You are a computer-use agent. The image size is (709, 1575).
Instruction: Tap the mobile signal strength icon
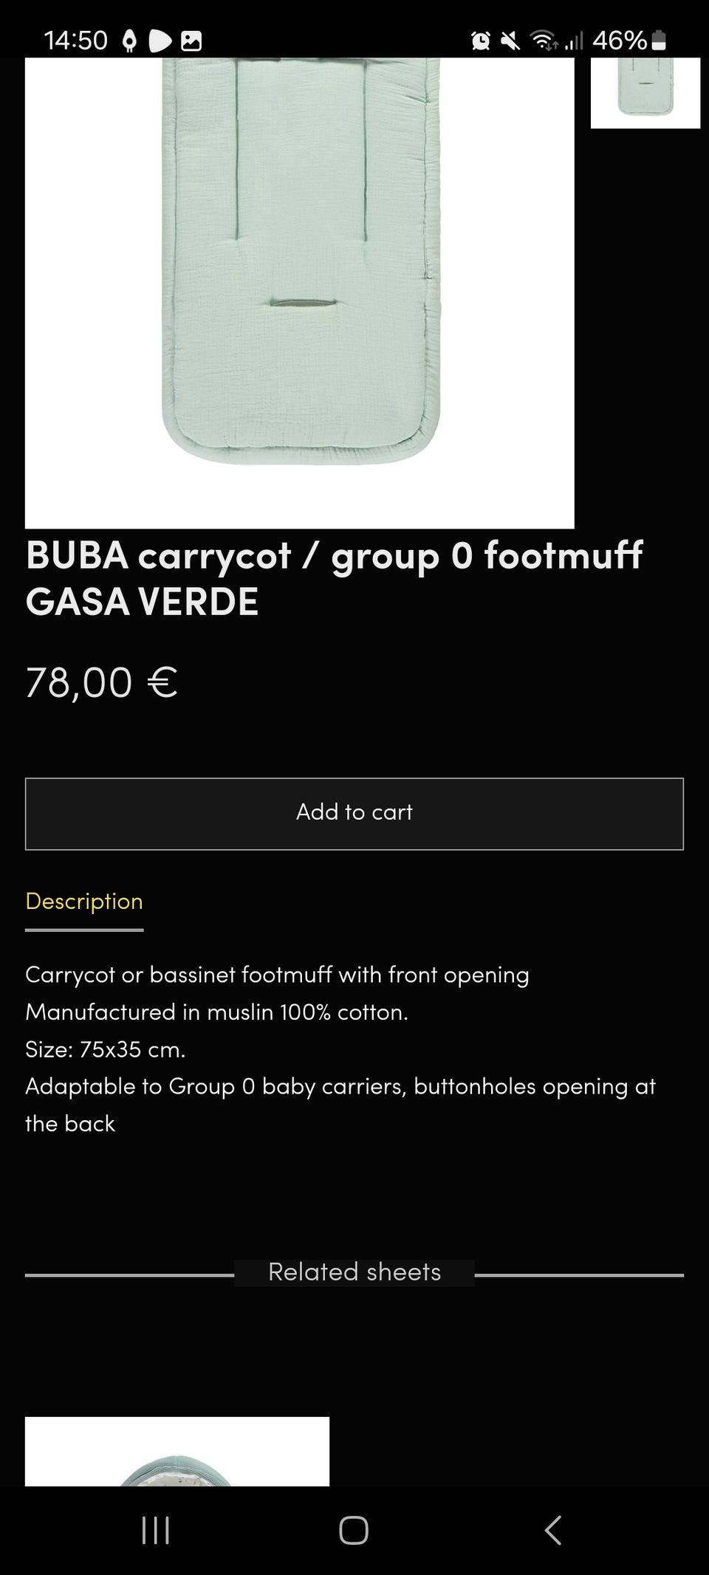pyautogui.click(x=574, y=41)
